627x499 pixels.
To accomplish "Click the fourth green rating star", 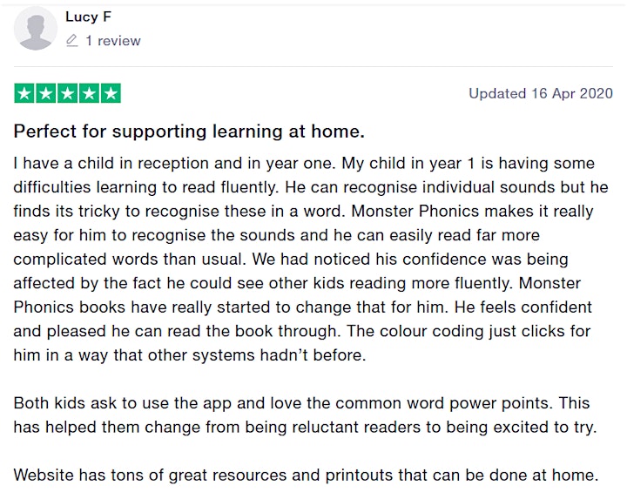I will click(89, 93).
